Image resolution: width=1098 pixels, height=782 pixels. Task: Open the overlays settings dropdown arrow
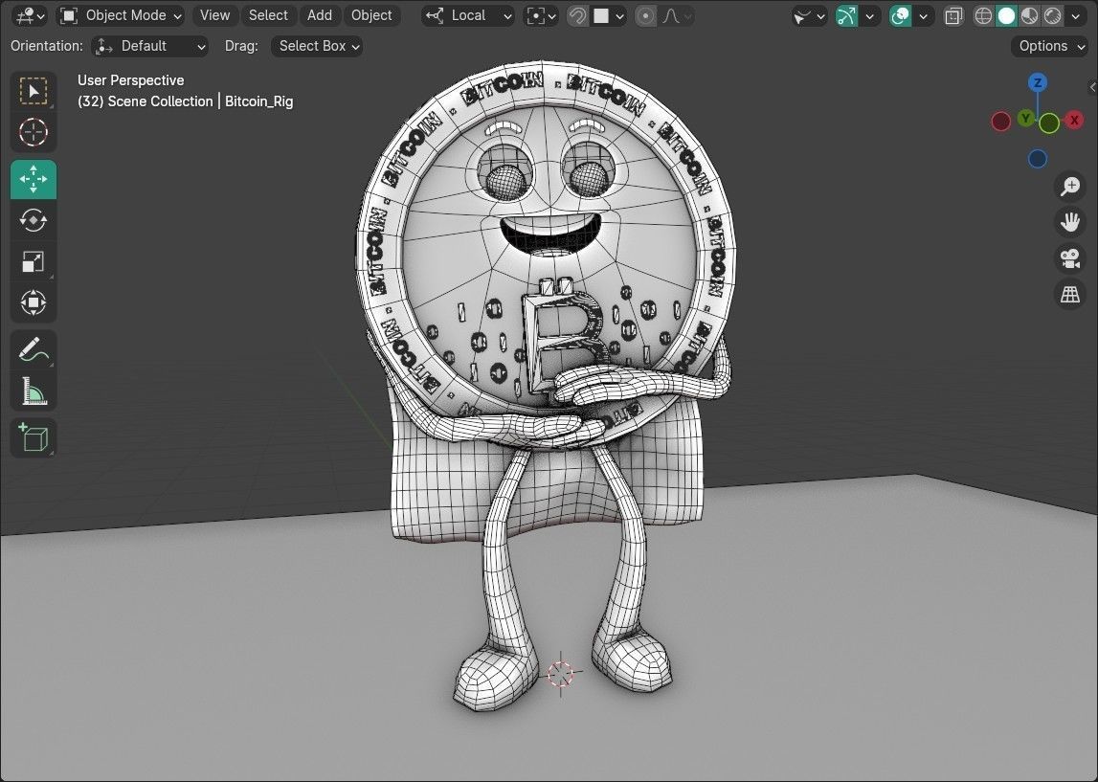pos(924,15)
